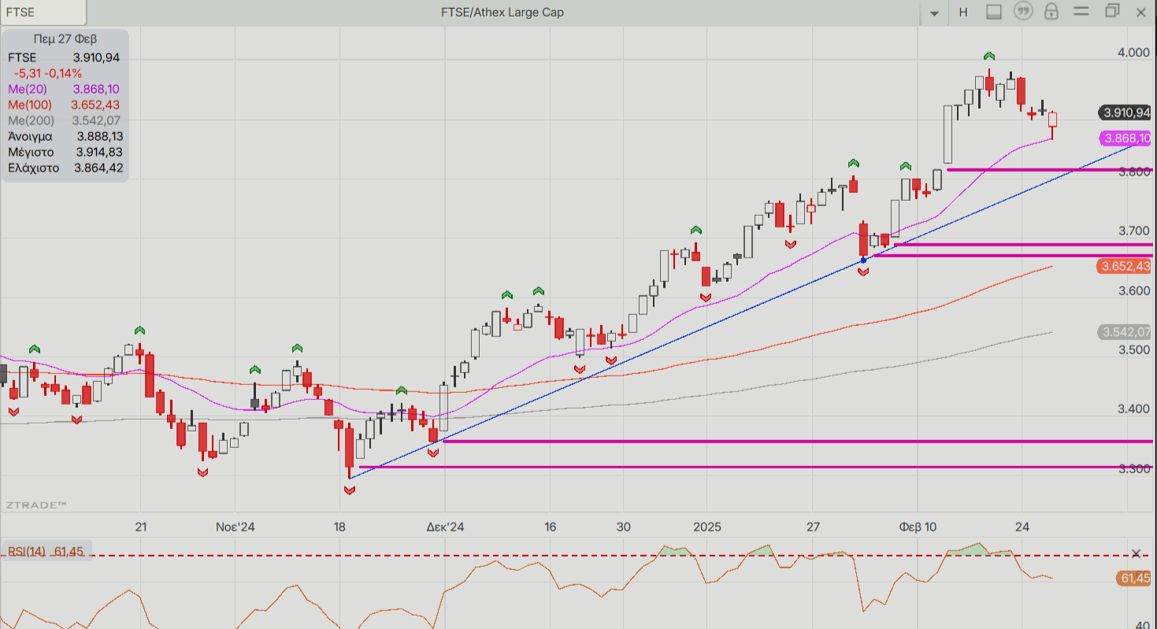The image size is (1157, 629).
Task: Click the magenta 3.868,10 price label
Action: [x=1125, y=139]
